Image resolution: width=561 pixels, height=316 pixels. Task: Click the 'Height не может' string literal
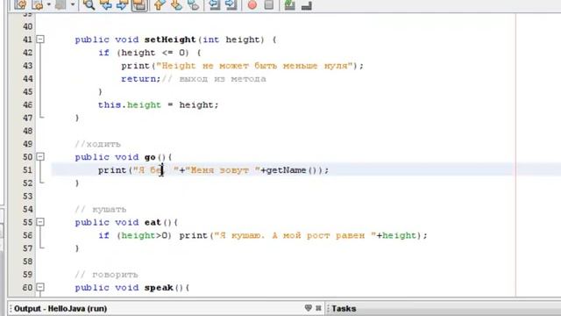(x=255, y=66)
